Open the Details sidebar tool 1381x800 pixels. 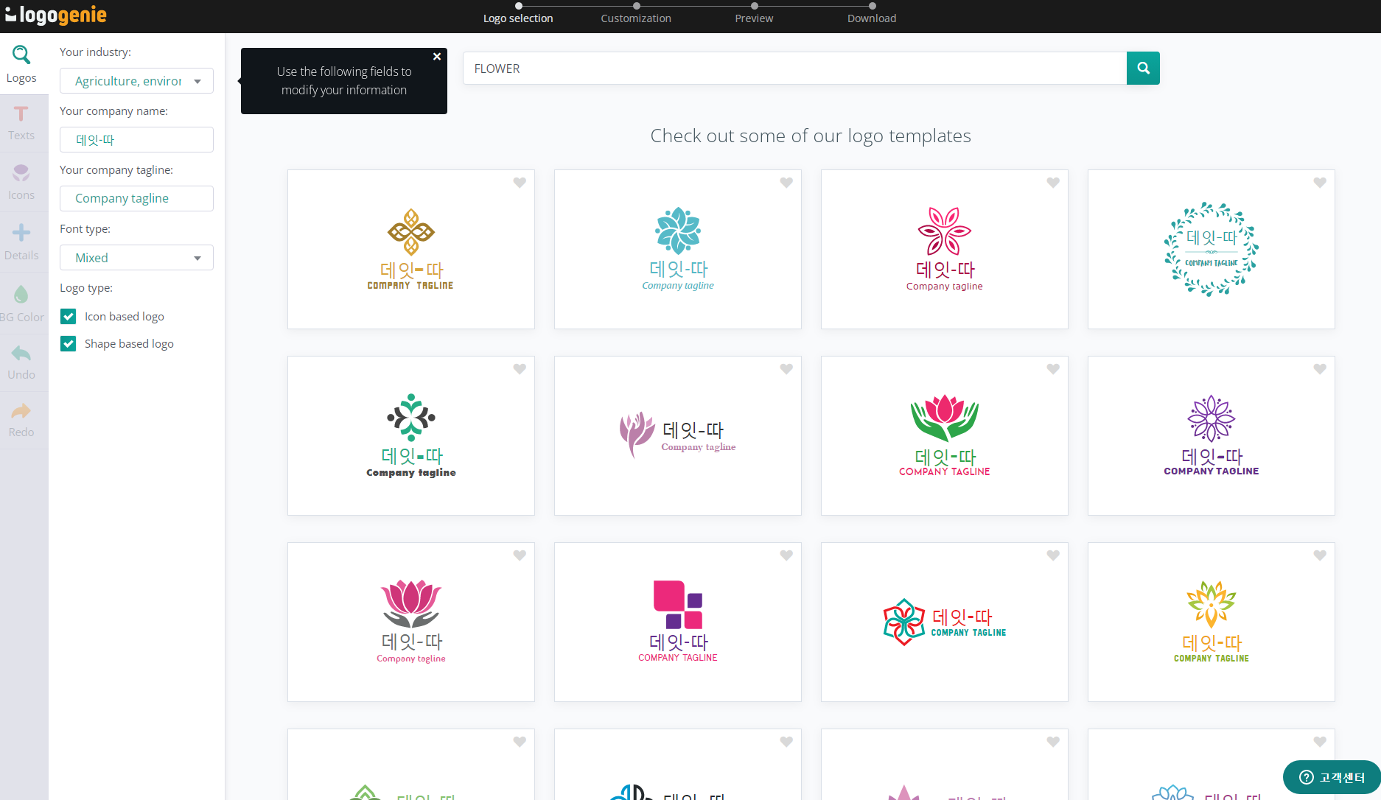(x=21, y=242)
